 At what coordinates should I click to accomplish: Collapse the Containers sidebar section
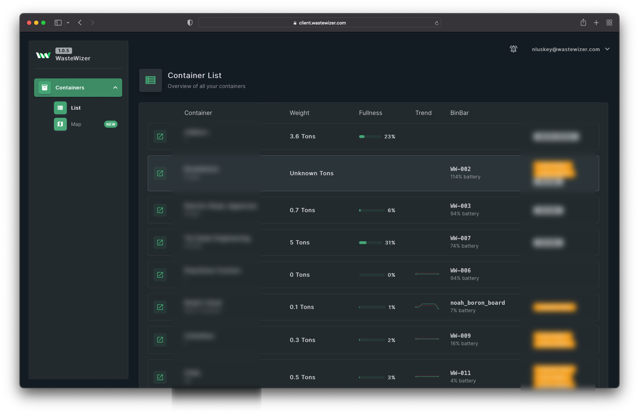(115, 88)
